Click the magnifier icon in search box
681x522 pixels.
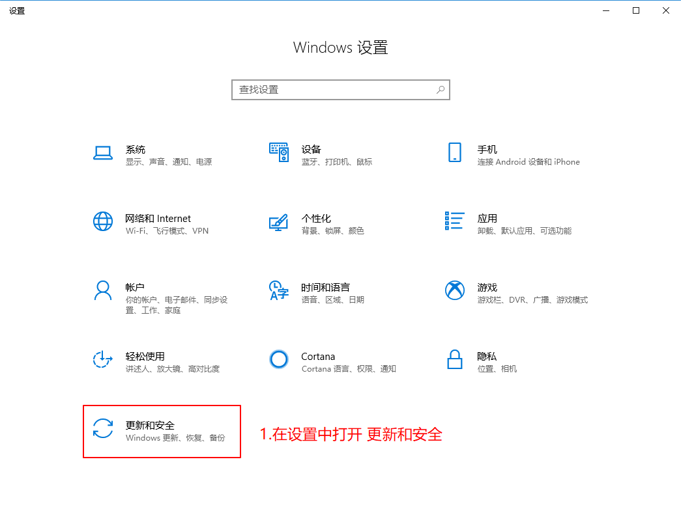[x=441, y=89]
